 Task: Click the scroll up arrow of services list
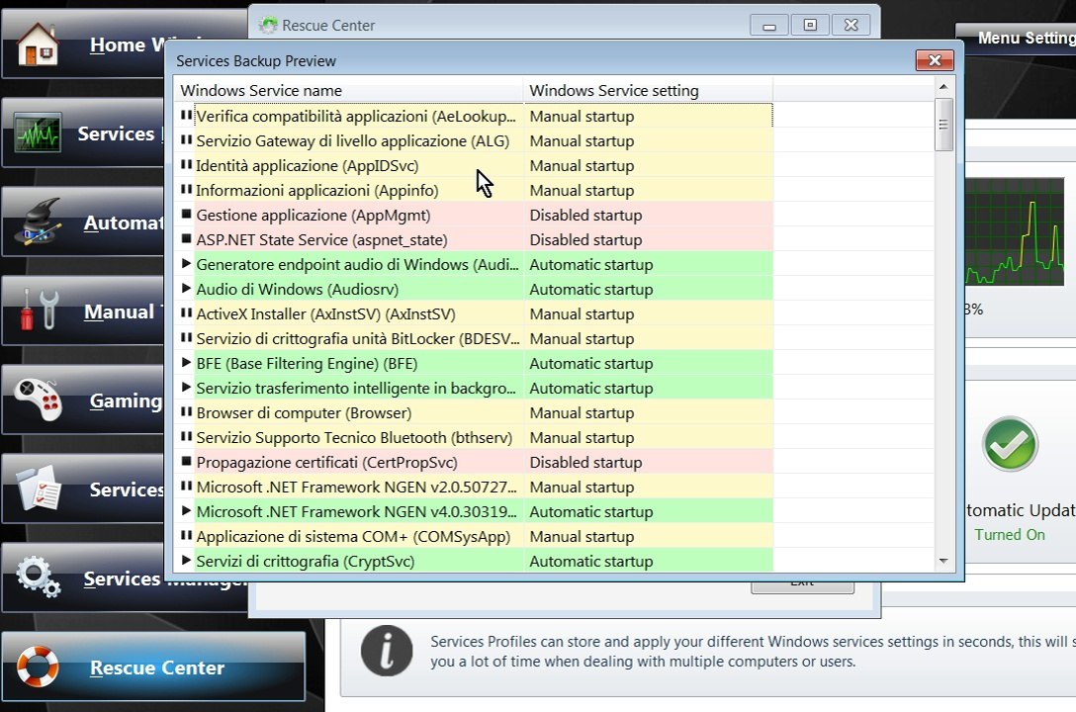[943, 87]
